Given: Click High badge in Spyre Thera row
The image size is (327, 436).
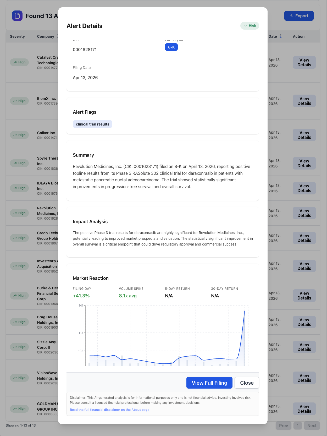Looking at the screenshot, I should 19,163.
